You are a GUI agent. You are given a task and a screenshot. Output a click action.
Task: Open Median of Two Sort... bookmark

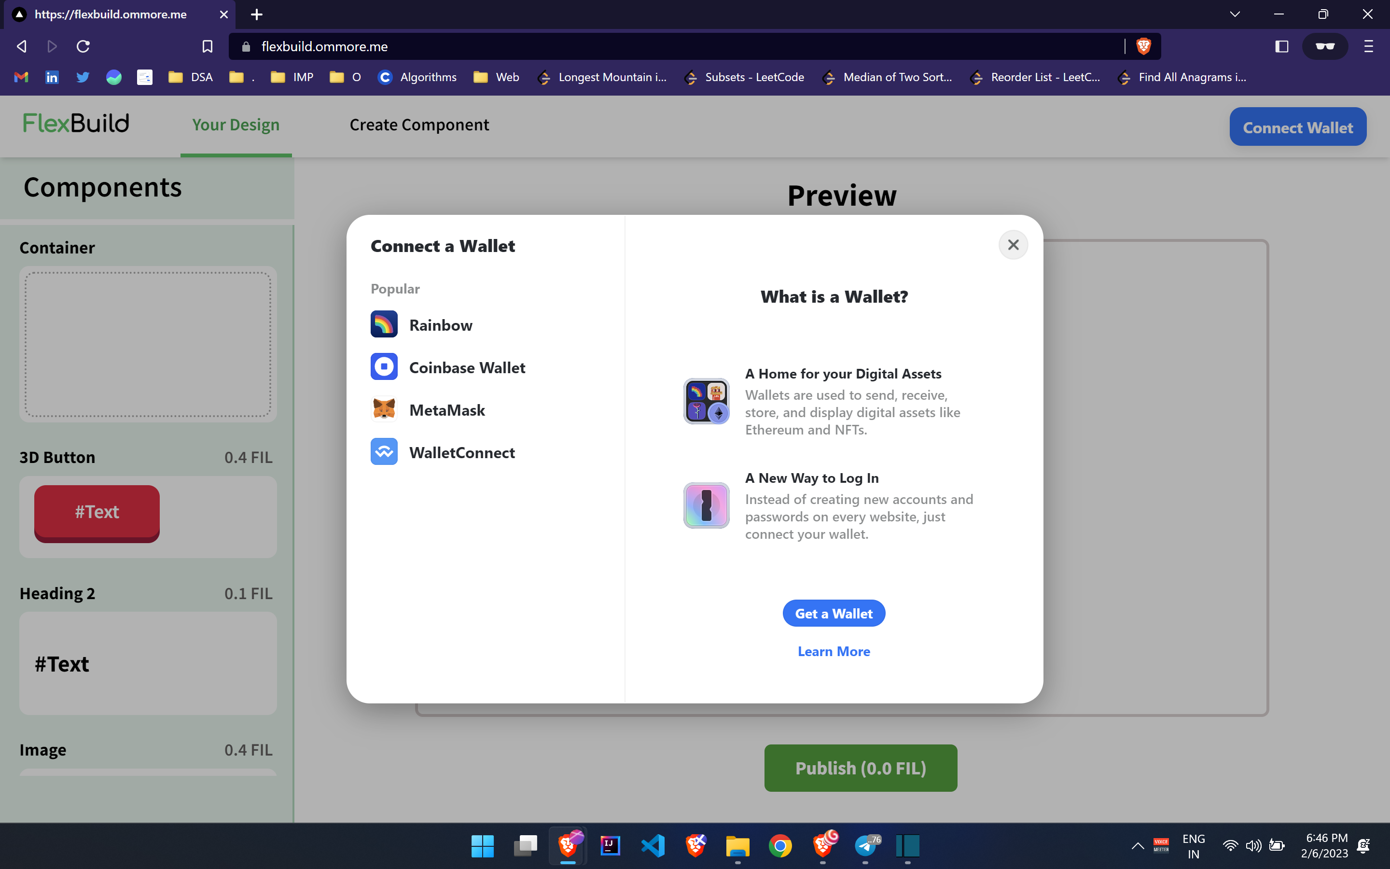888,77
